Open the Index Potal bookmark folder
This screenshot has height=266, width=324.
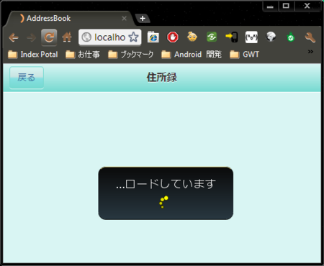click(x=33, y=55)
